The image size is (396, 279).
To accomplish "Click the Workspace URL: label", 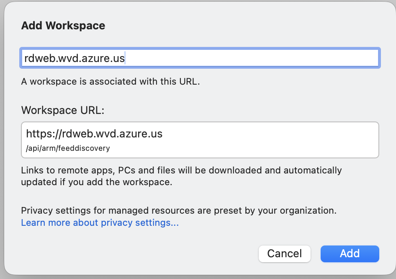I will (x=62, y=110).
